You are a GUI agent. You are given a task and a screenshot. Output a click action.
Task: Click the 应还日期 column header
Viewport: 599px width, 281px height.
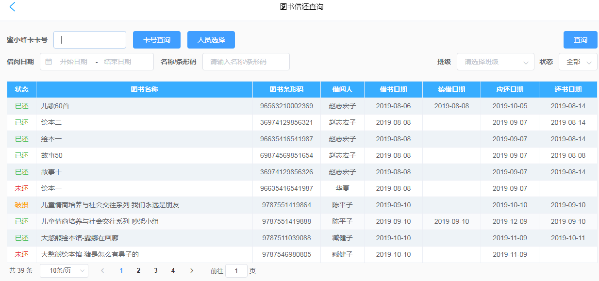[510, 89]
